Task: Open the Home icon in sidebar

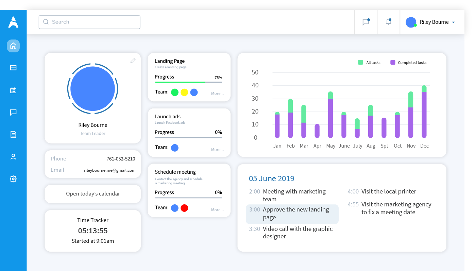Action: point(13,46)
